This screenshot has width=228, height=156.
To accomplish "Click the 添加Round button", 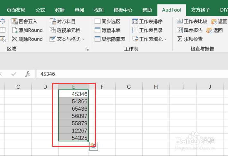I will 27,30.
